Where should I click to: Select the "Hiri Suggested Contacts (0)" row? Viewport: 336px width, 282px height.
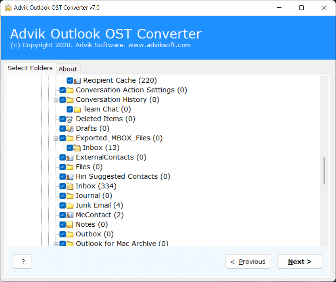123,176
